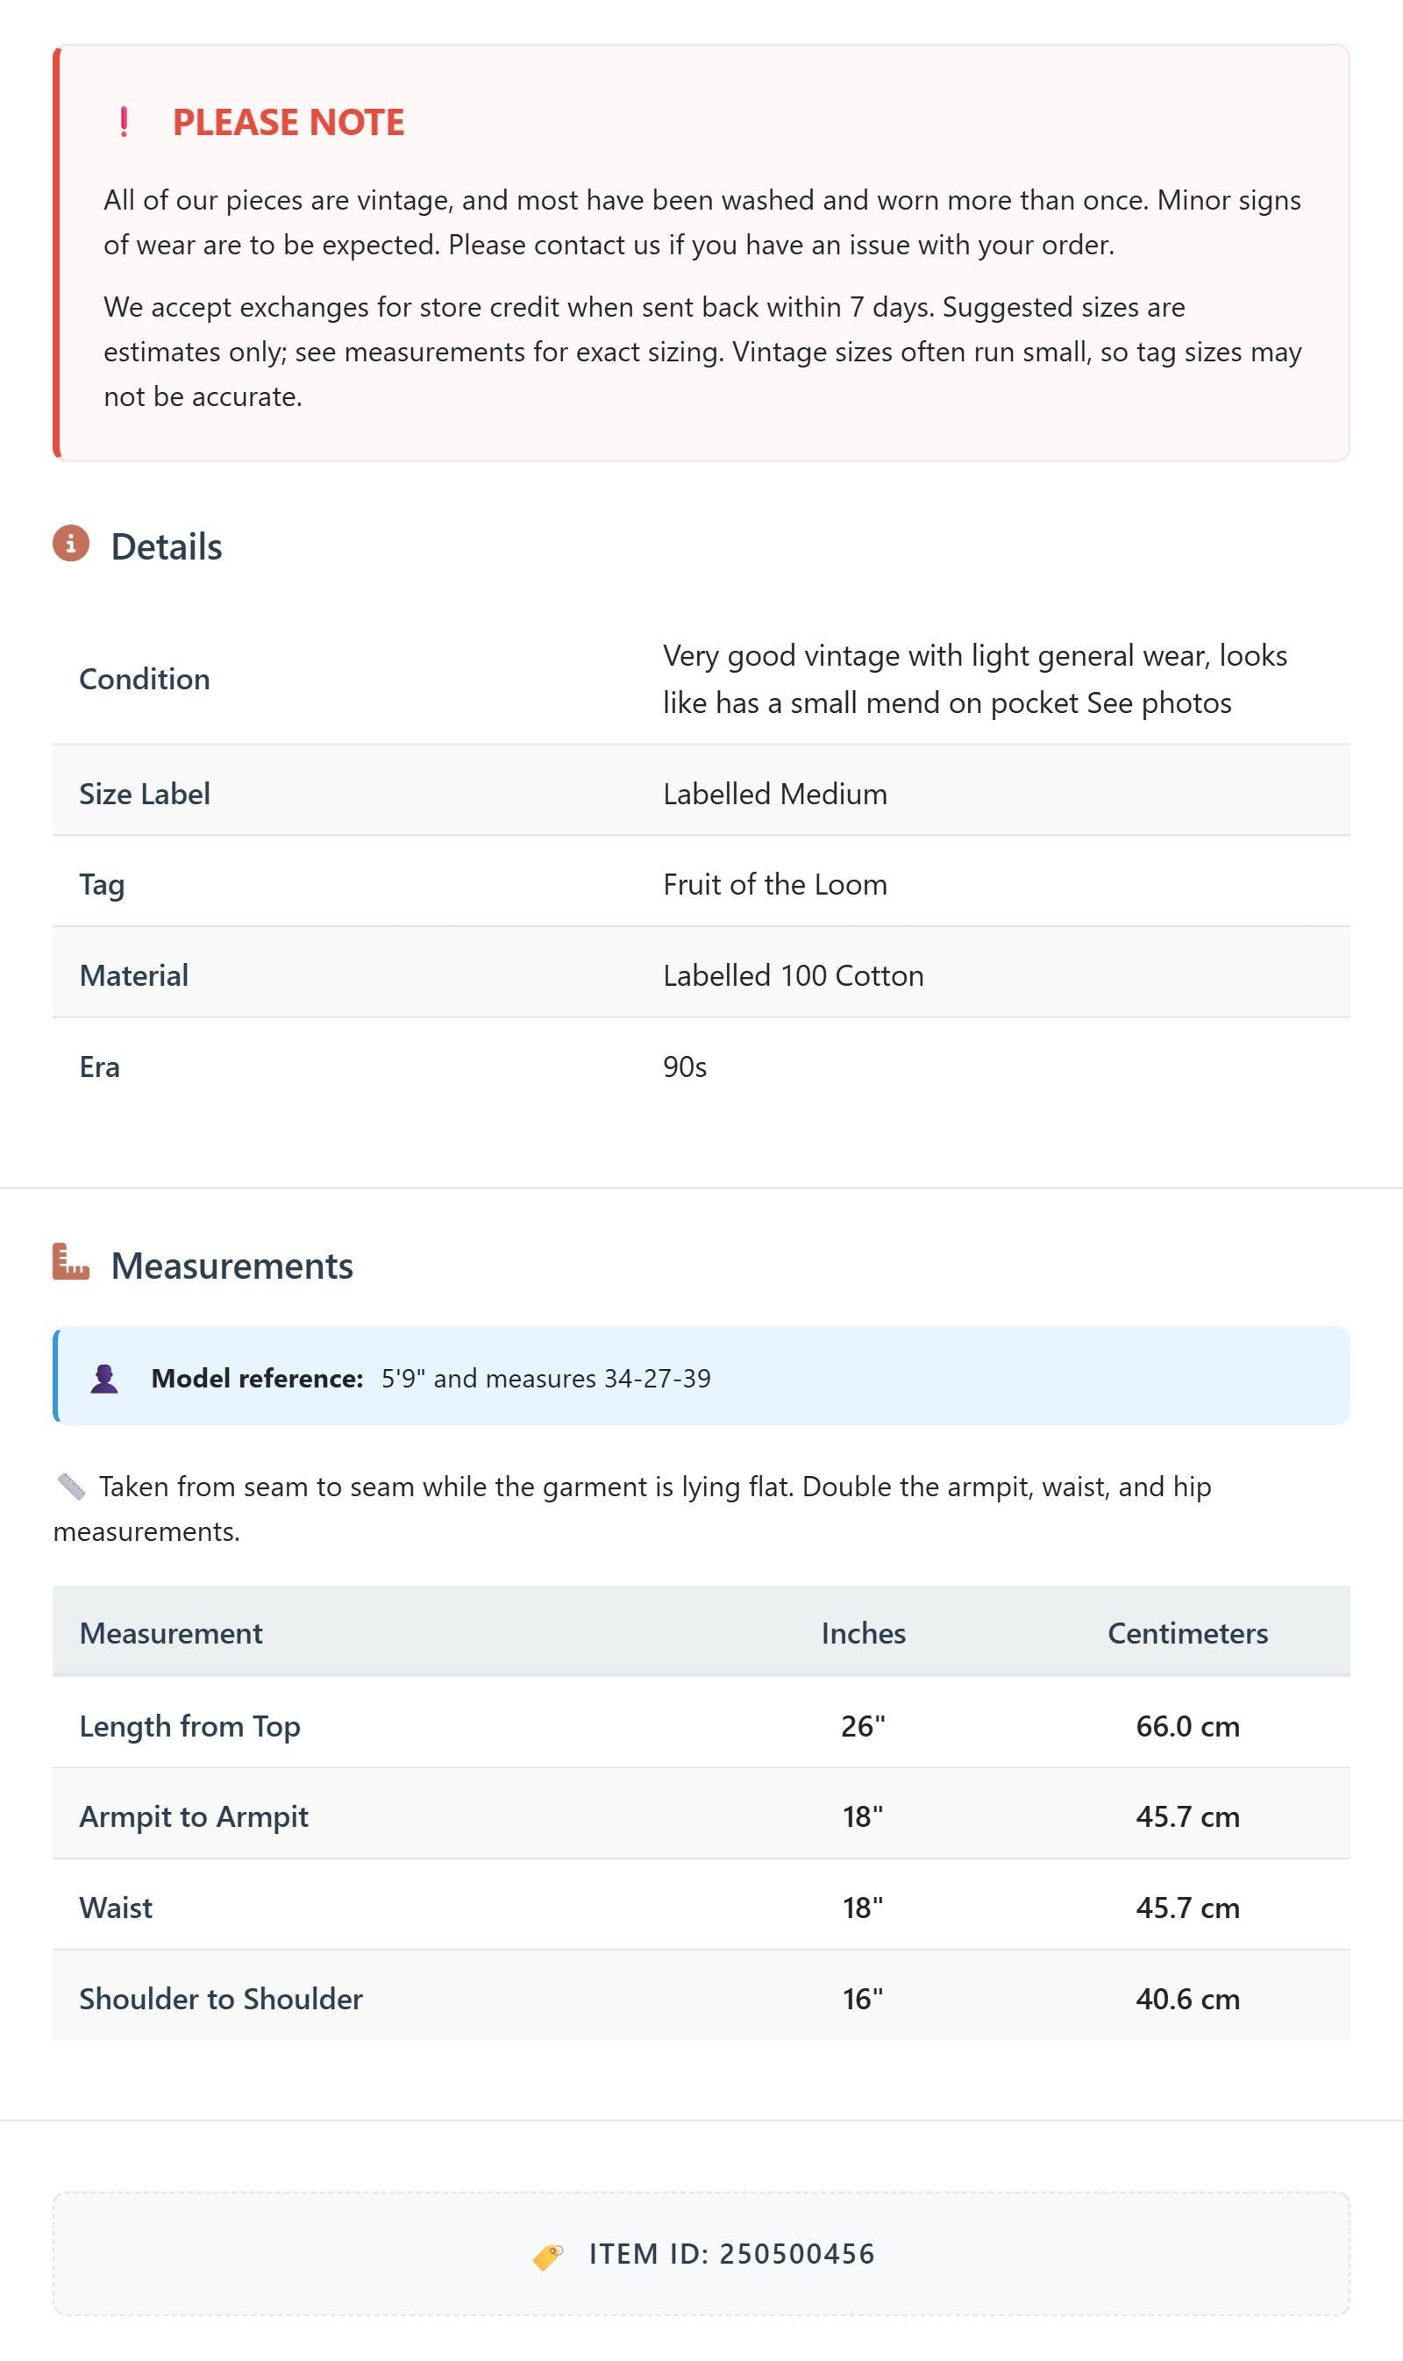Screen dimensions: 1403x2361
Task: Click the 90s era value
Action: coord(685,1066)
